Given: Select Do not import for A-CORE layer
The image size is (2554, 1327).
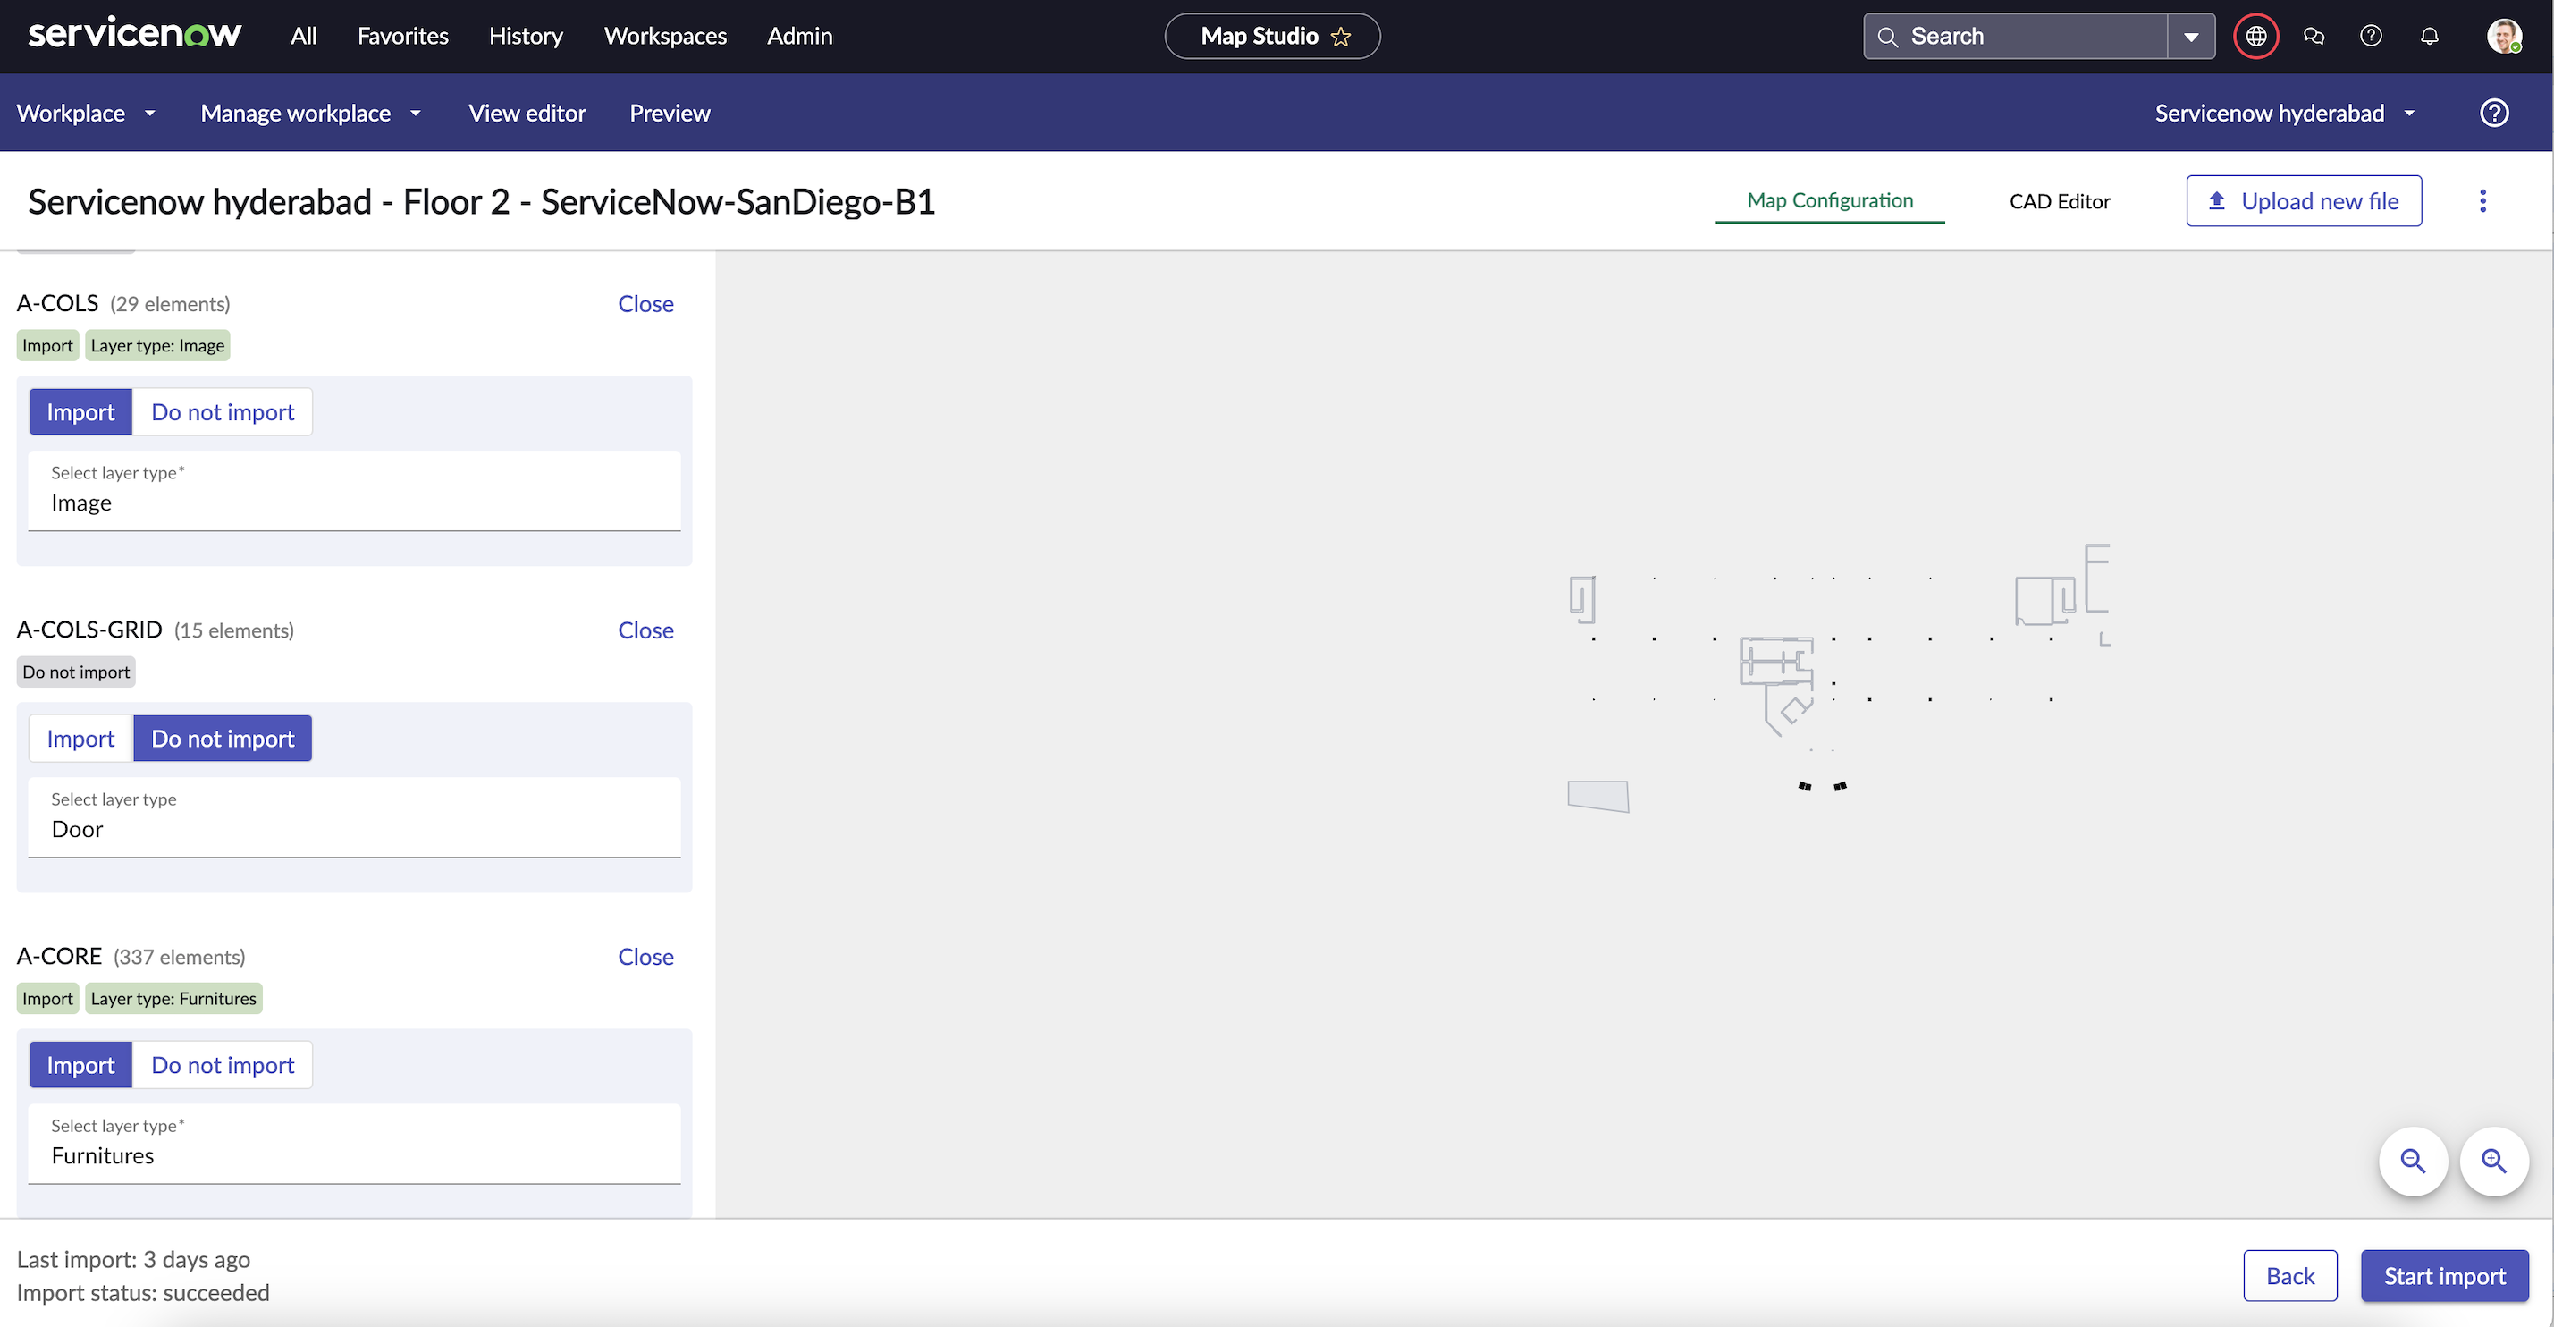Looking at the screenshot, I should (x=223, y=1064).
